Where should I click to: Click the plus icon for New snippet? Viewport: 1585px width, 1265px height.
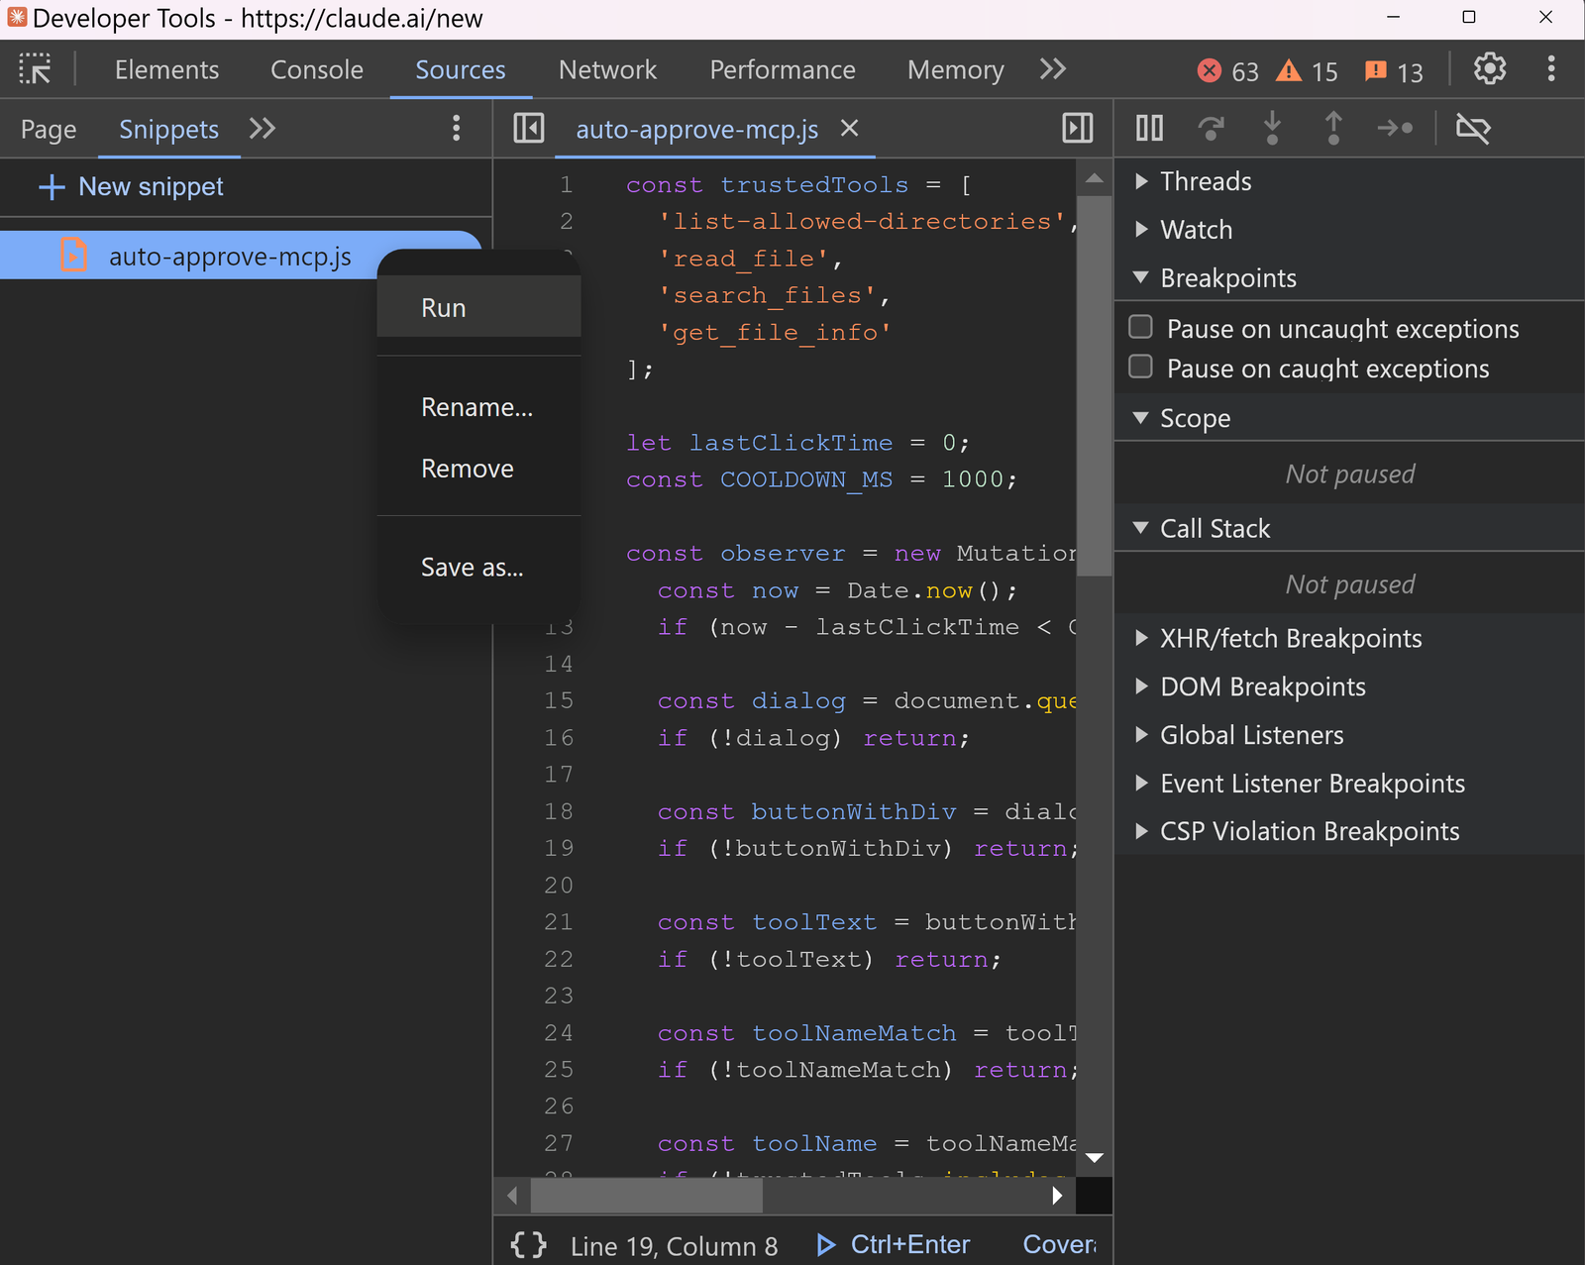pyautogui.click(x=52, y=187)
